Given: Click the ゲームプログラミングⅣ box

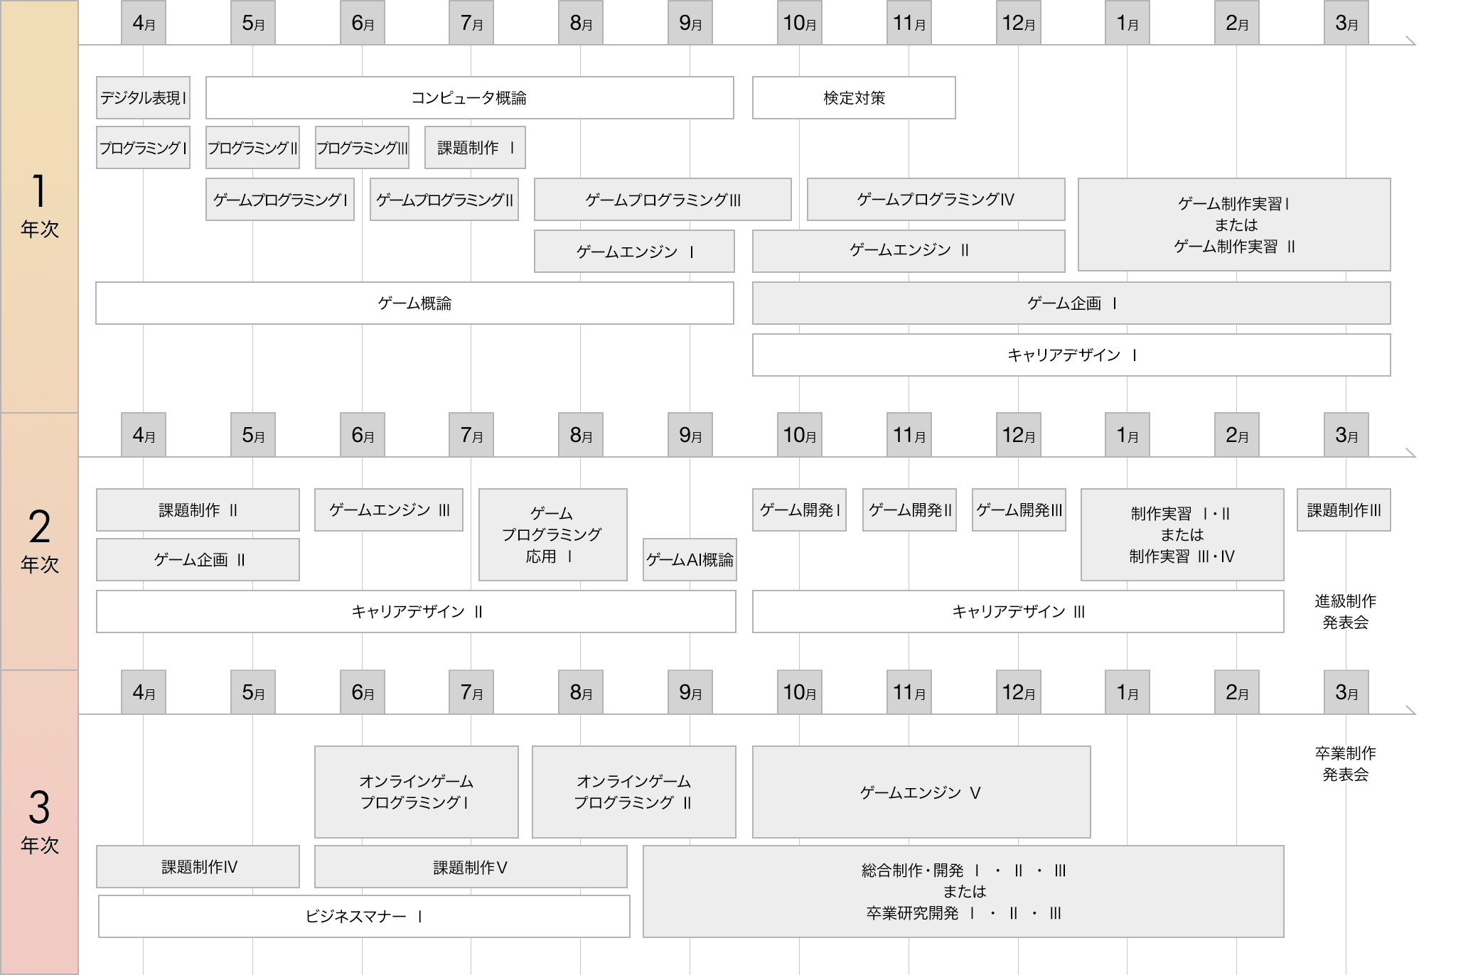Looking at the screenshot, I should click(x=936, y=200).
